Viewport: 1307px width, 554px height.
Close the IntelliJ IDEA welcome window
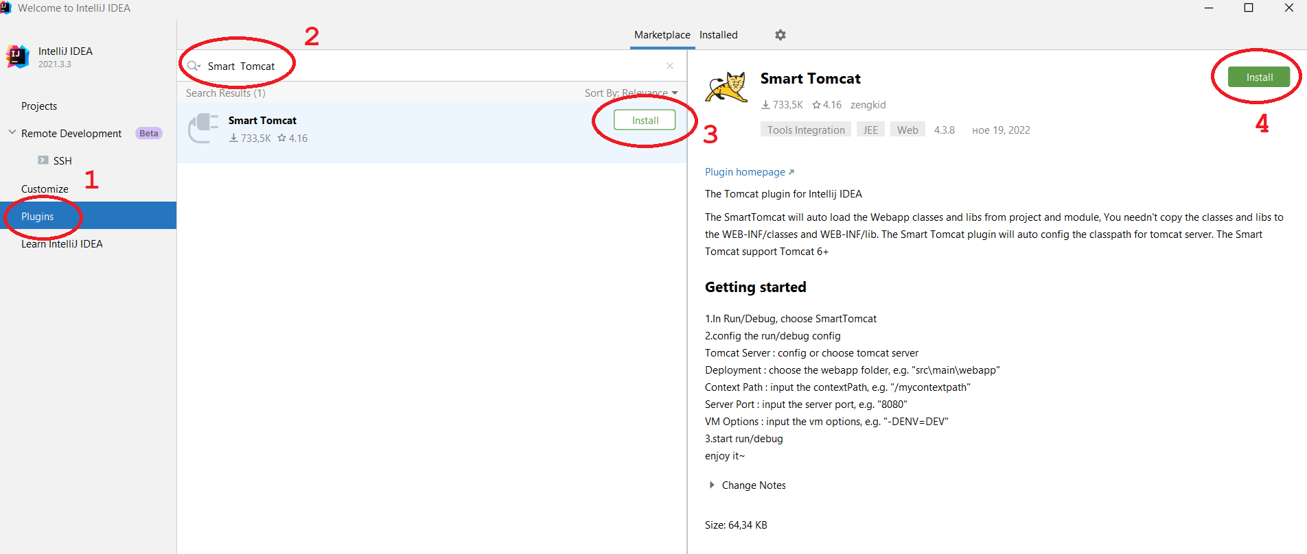[1289, 8]
